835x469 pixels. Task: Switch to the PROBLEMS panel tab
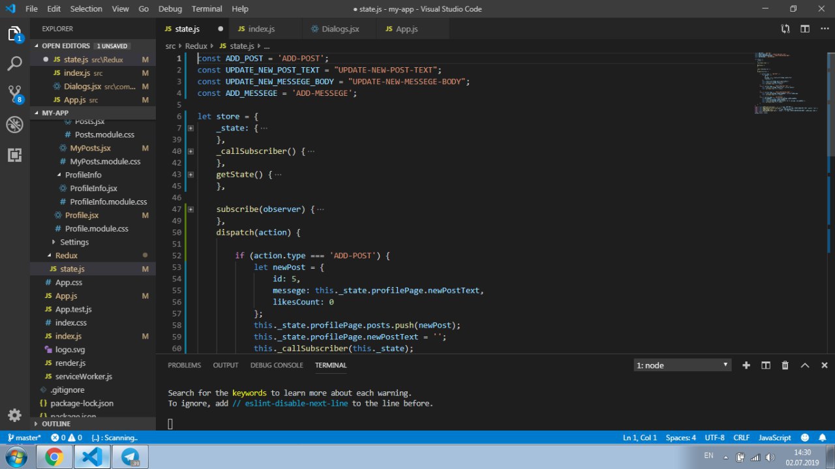pyautogui.click(x=185, y=365)
